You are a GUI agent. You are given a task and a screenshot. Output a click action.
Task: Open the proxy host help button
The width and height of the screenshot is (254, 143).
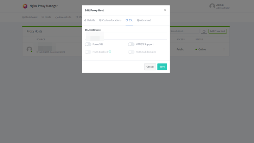click(x=204, y=31)
